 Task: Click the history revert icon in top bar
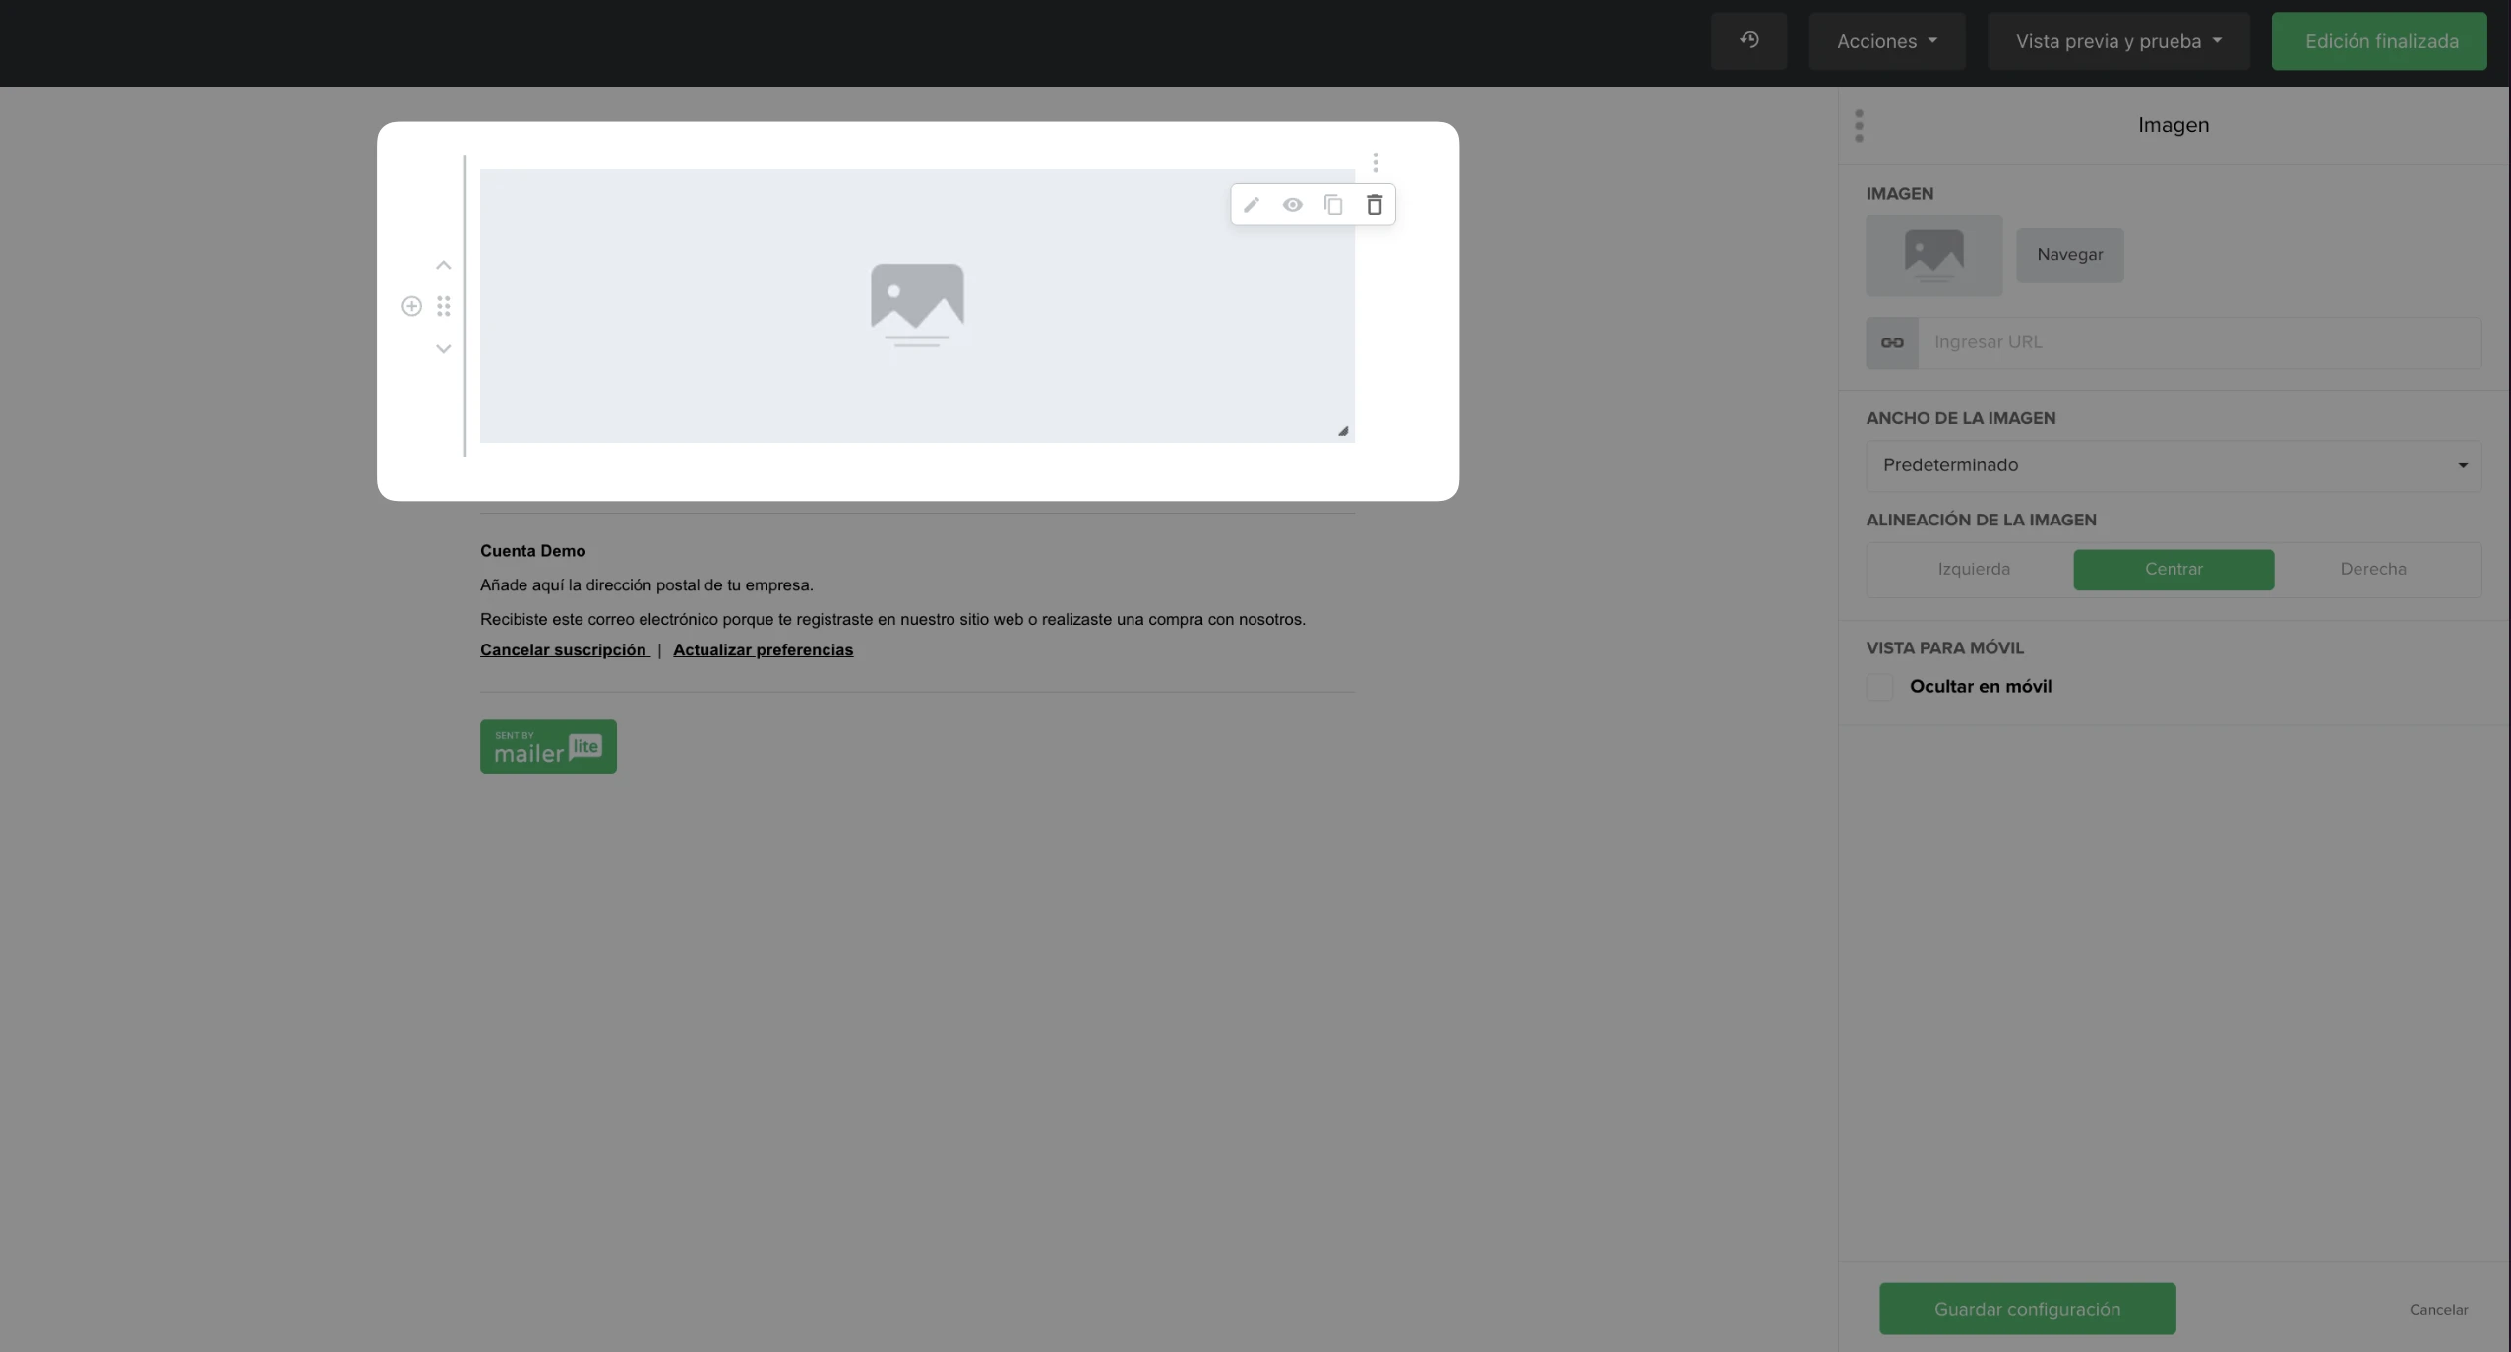(x=1748, y=41)
